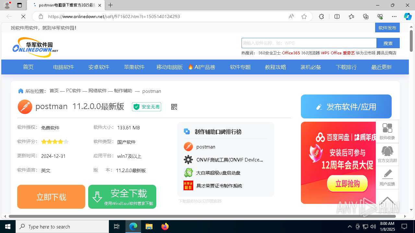Click the orange 立即下载 button
The width and height of the screenshot is (415, 233).
pyautogui.click(x=51, y=197)
